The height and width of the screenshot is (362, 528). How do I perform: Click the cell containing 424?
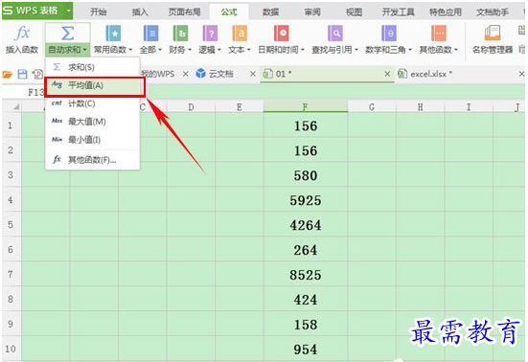306,300
